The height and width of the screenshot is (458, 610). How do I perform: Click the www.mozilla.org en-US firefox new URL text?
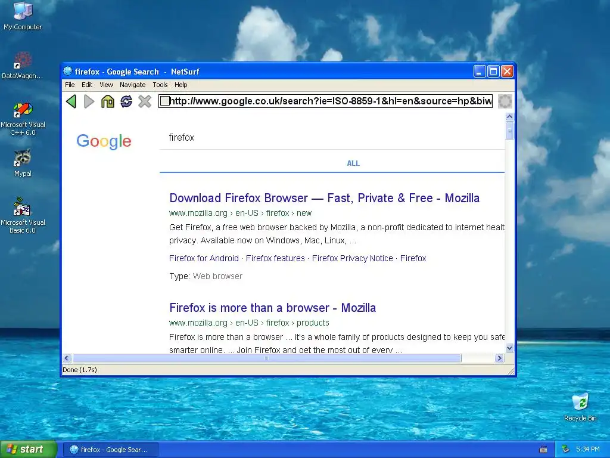pos(240,213)
